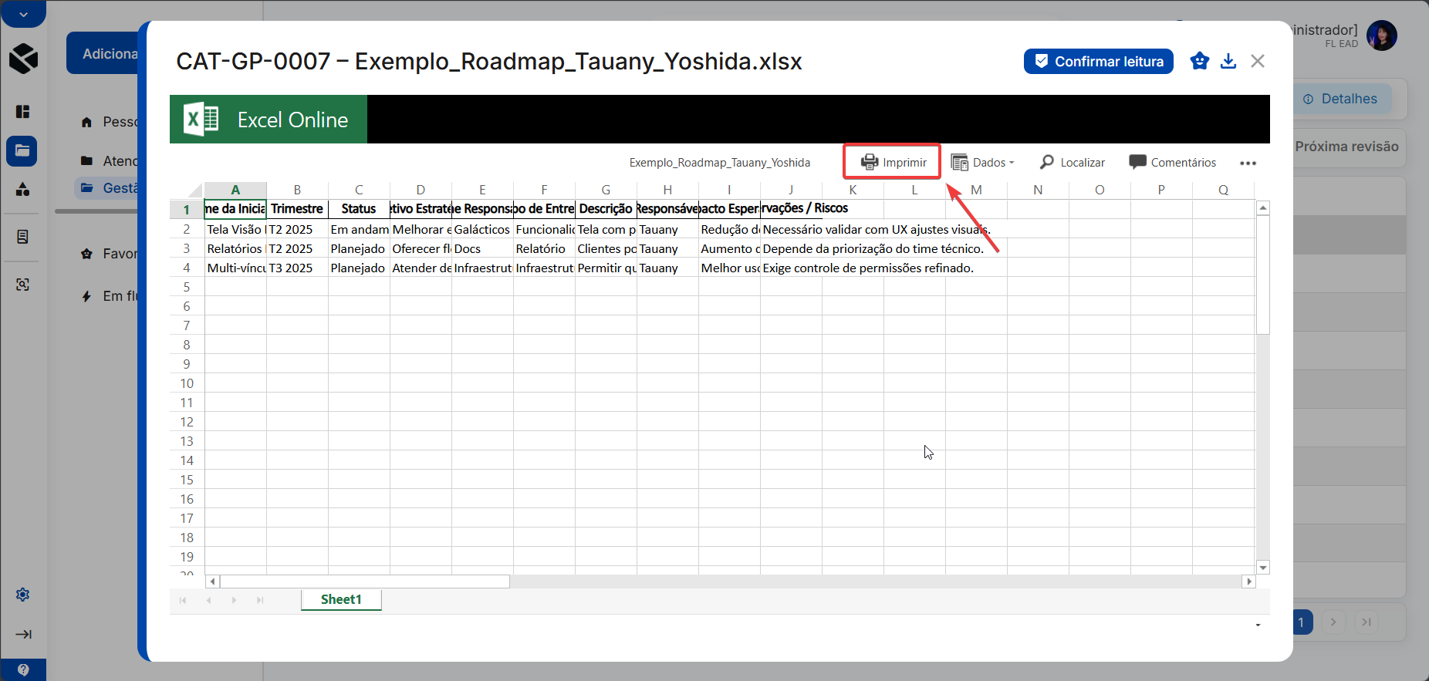
Task: Click 'Depende da priorização do time técnico.' cell
Action: (873, 248)
